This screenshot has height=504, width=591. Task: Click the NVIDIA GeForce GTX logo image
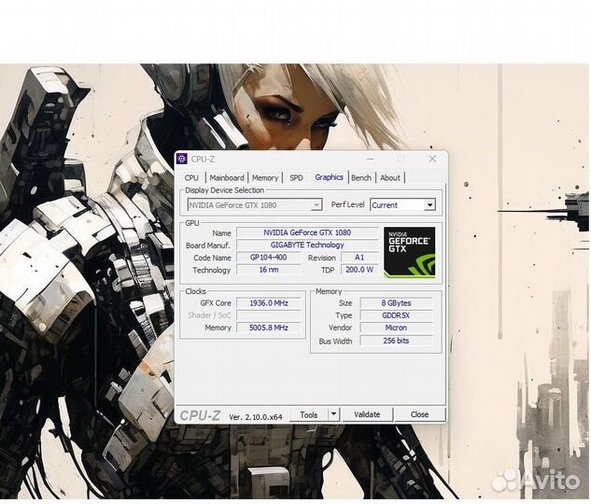(x=409, y=252)
